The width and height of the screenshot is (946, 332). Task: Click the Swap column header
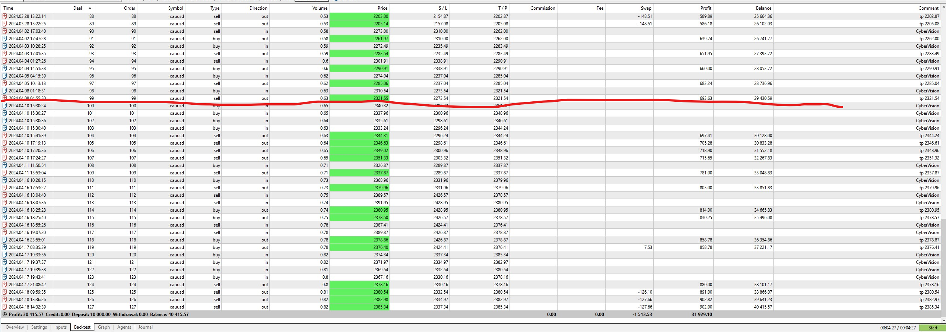[x=646, y=8]
